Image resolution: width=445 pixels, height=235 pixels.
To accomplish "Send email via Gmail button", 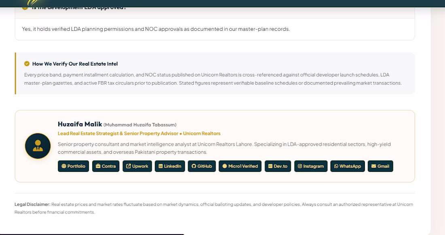I will tap(380, 166).
